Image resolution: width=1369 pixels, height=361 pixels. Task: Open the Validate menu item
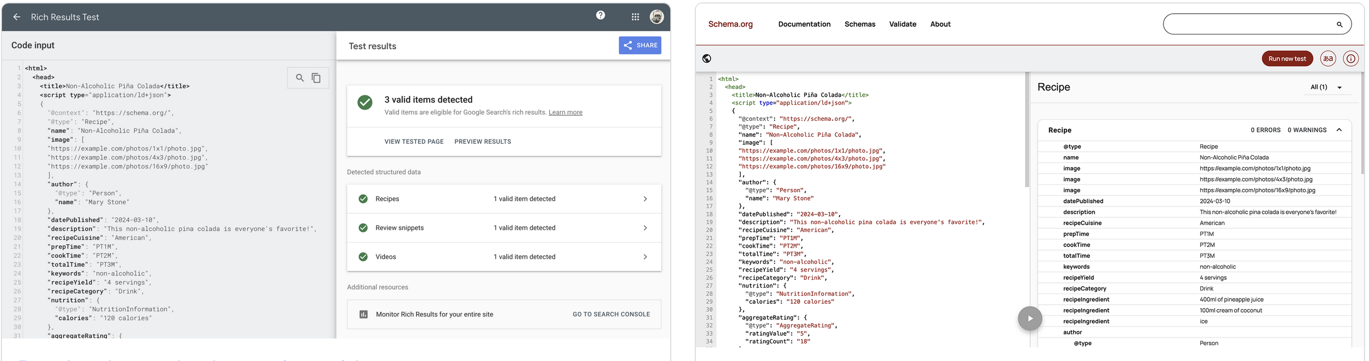coord(903,24)
